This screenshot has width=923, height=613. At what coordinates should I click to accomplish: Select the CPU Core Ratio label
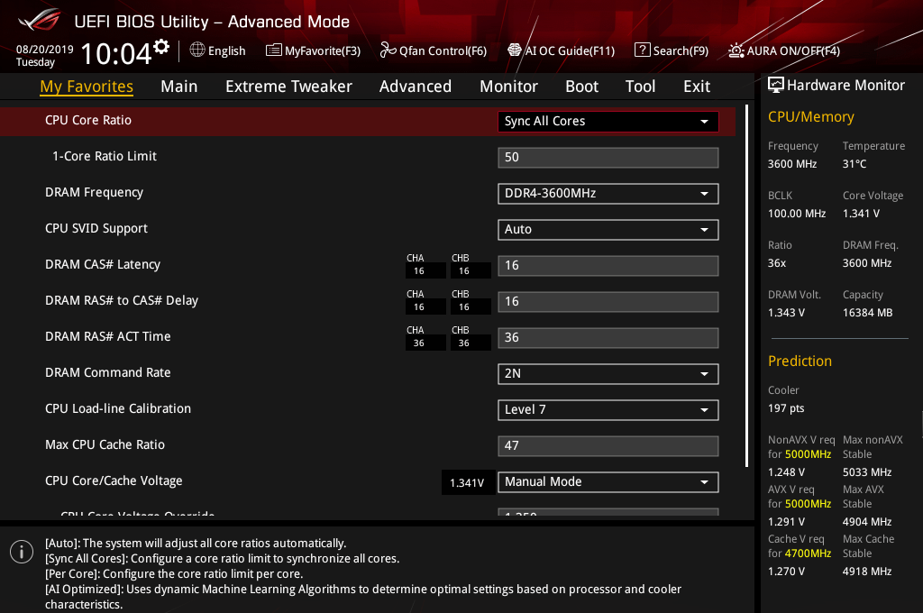coord(88,120)
